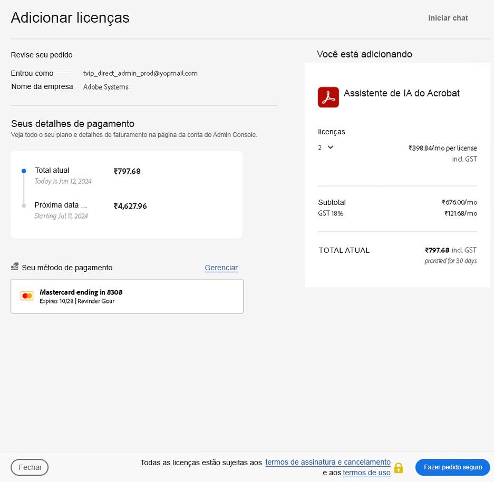Click Gerenciar to manage payment methods
Screen dimensions: 494x482
[x=221, y=268]
